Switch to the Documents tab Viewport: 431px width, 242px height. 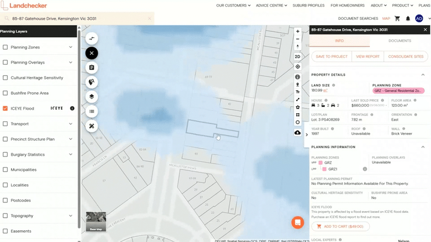click(400, 41)
